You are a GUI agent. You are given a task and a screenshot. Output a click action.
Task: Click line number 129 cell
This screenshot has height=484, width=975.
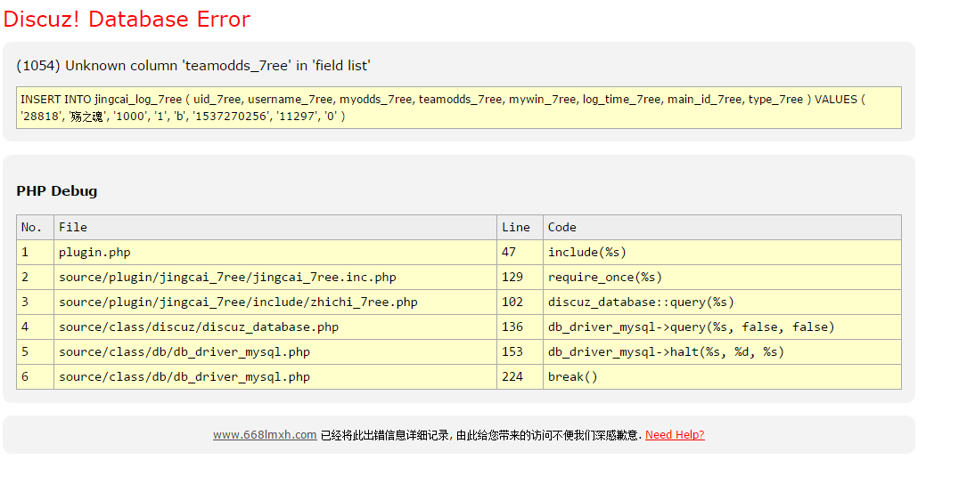pyautogui.click(x=512, y=278)
